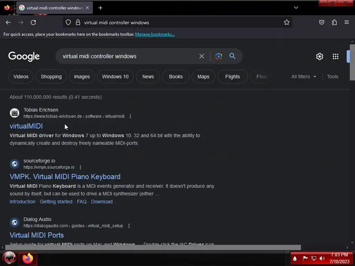Open the Virtual MIDI Ports result
This screenshot has height=266, width=355.
(37, 235)
